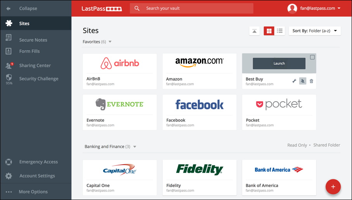Open the AirBnB logo tile
Viewport: 352px width, 200px height.
(120, 63)
